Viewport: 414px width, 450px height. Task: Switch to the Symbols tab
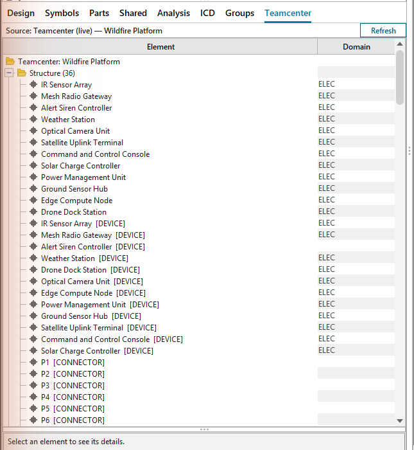62,14
